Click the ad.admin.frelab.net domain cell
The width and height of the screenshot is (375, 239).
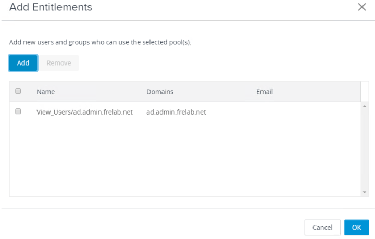click(x=176, y=112)
